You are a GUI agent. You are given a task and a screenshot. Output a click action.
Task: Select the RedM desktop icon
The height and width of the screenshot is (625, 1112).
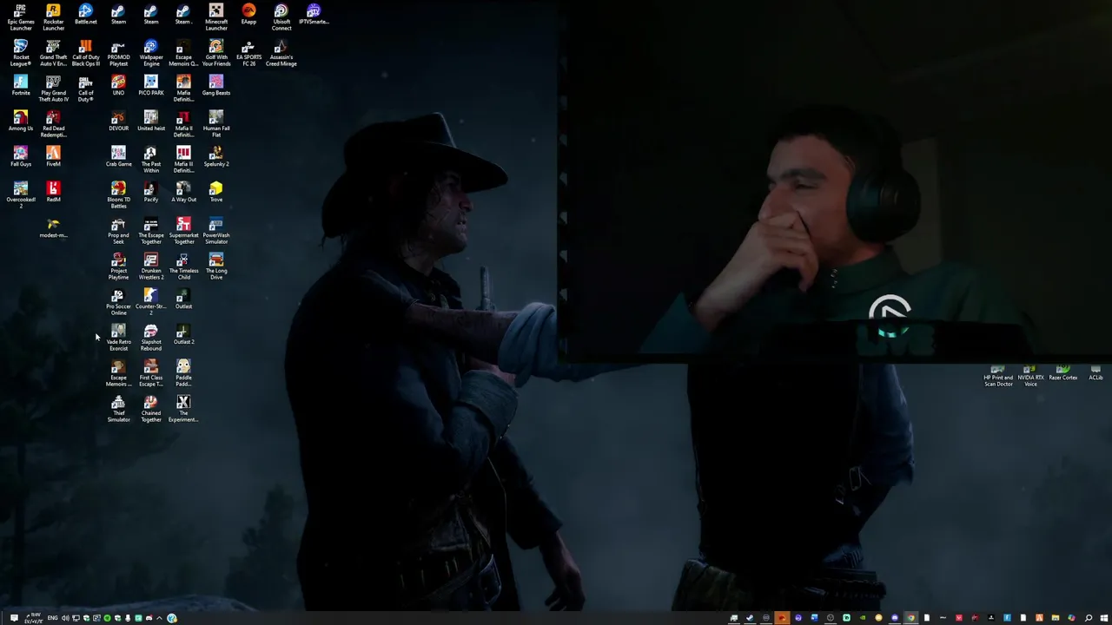coord(53,192)
